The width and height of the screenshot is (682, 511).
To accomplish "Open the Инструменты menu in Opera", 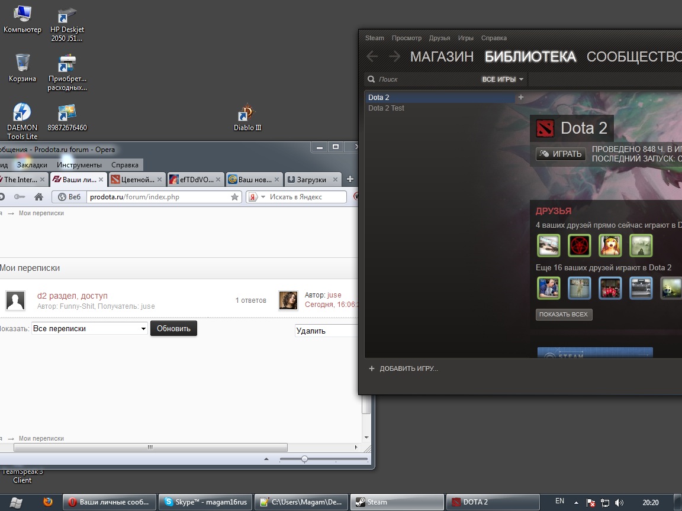I will (x=79, y=164).
